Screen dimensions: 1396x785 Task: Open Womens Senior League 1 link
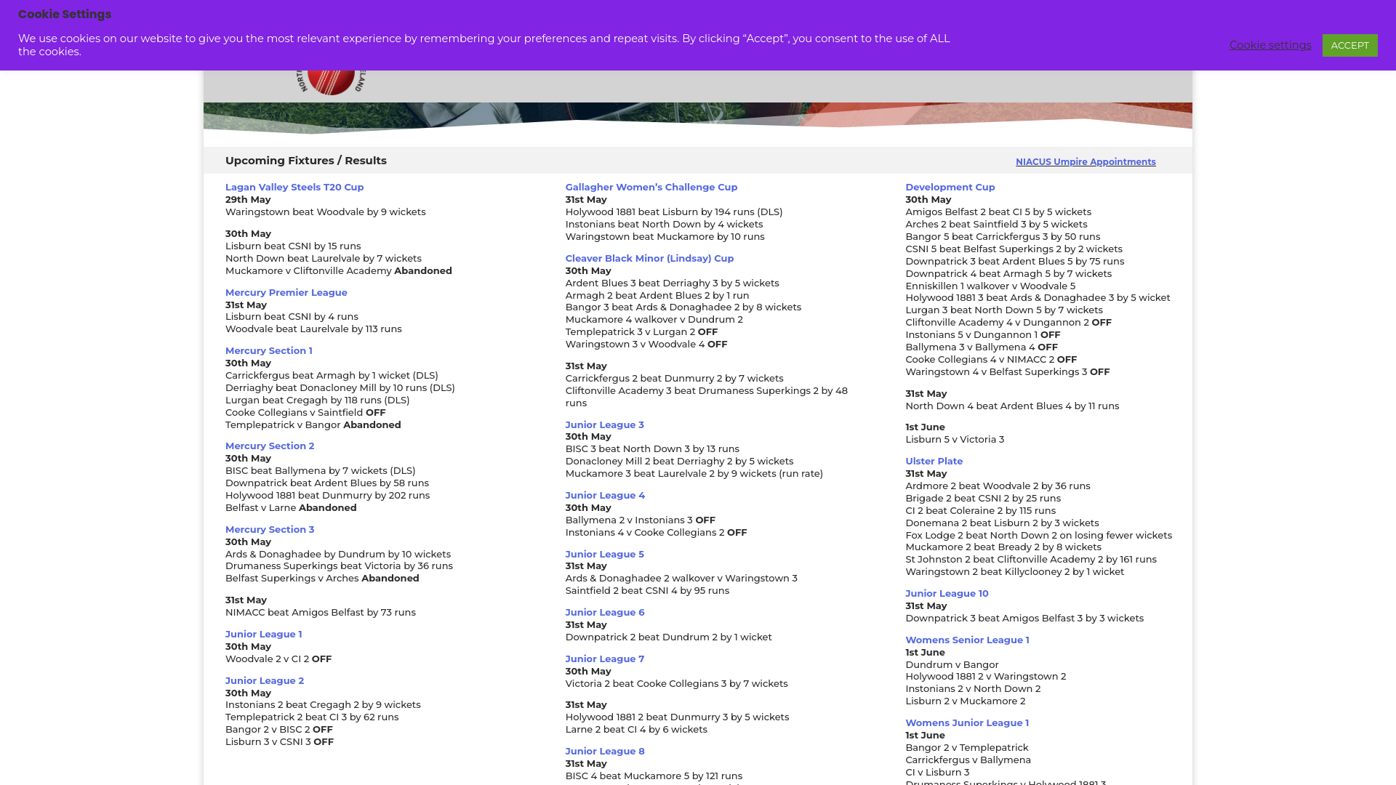click(x=967, y=640)
